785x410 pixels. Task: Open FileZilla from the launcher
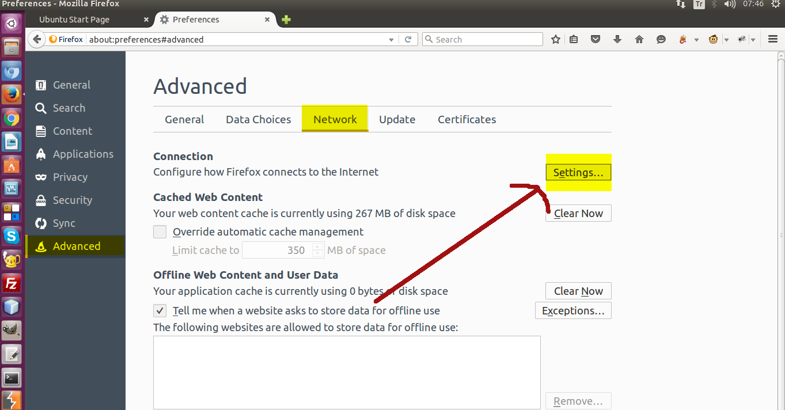tap(12, 283)
